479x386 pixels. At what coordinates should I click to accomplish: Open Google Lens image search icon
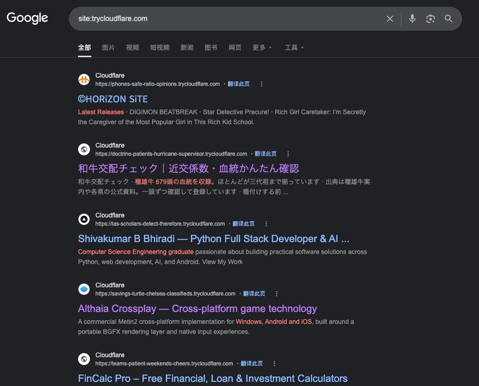(431, 19)
